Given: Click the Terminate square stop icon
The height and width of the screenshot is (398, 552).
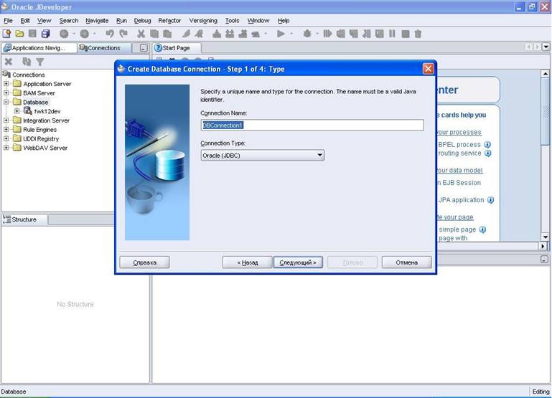Looking at the screenshot, I should [405, 34].
